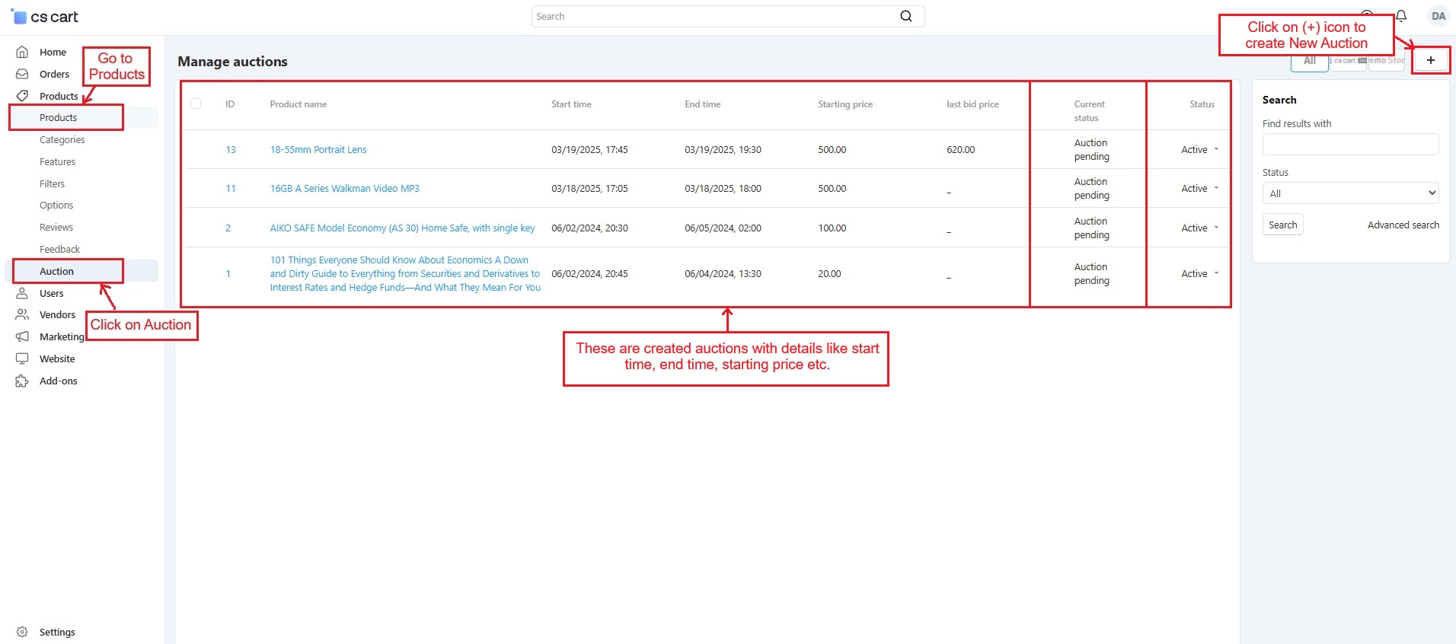Open Auction in the sidebar menu
1456x644 pixels.
[57, 272]
